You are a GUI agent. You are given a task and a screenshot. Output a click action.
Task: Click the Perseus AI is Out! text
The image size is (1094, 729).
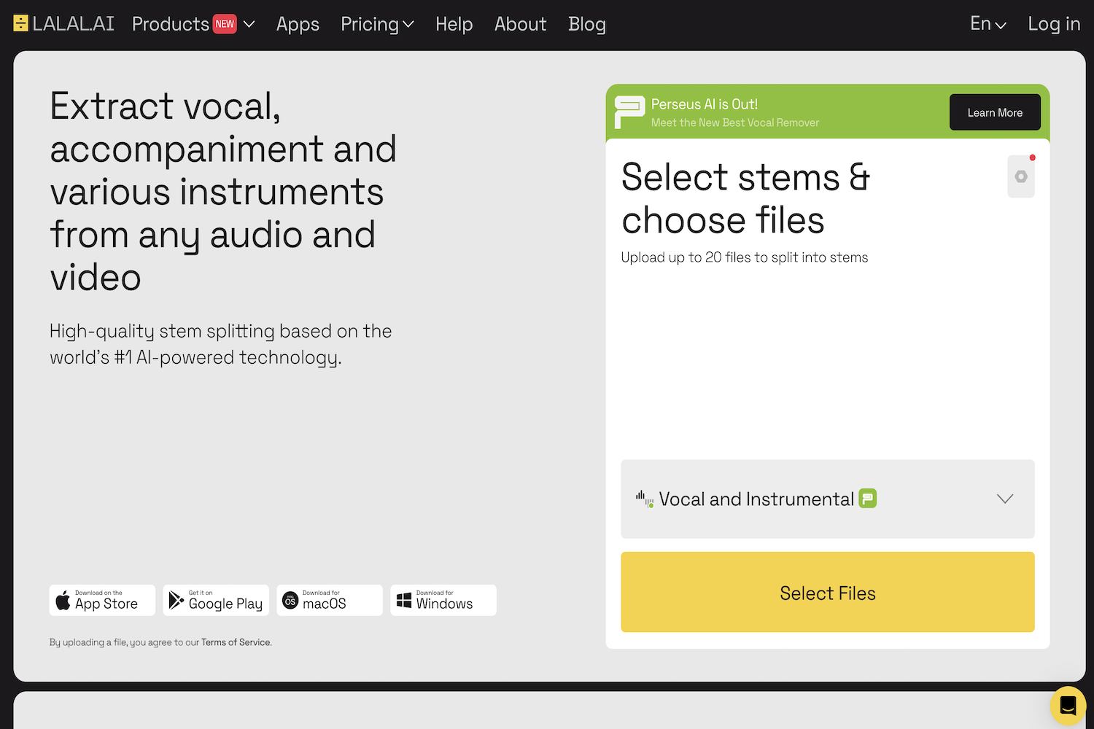705,104
